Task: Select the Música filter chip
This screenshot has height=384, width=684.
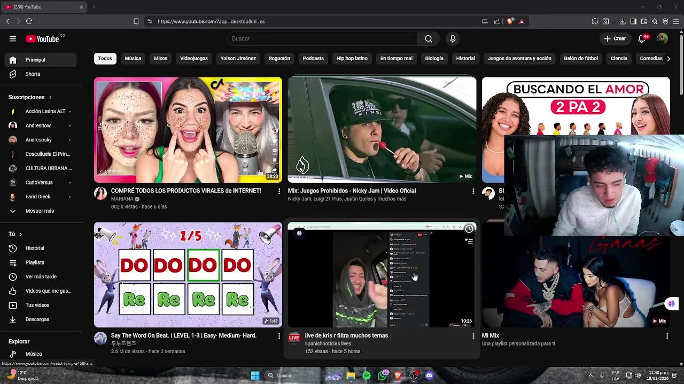Action: click(133, 59)
